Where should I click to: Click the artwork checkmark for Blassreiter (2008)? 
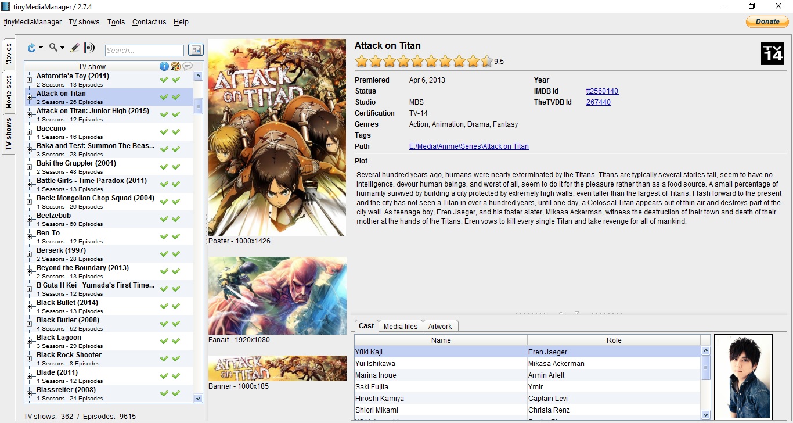[x=176, y=393]
